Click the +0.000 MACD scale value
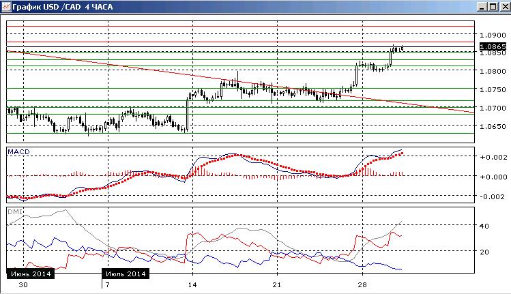Image resolution: width=511 pixels, height=294 pixels. pos(493,177)
